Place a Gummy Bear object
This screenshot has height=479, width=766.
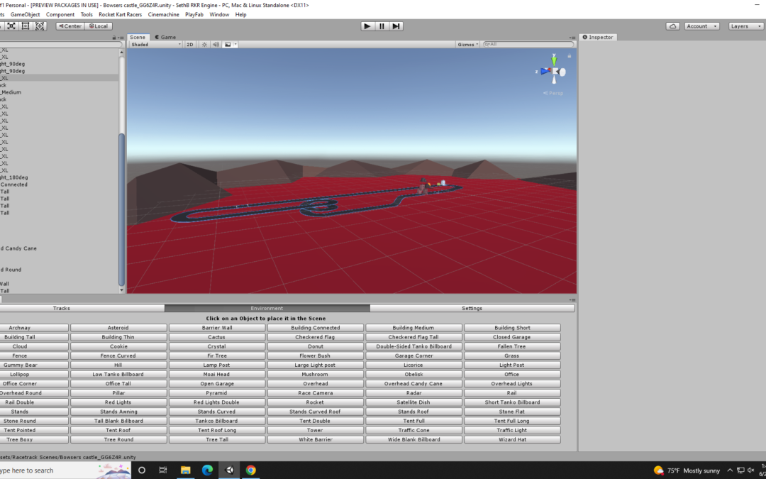click(21, 365)
